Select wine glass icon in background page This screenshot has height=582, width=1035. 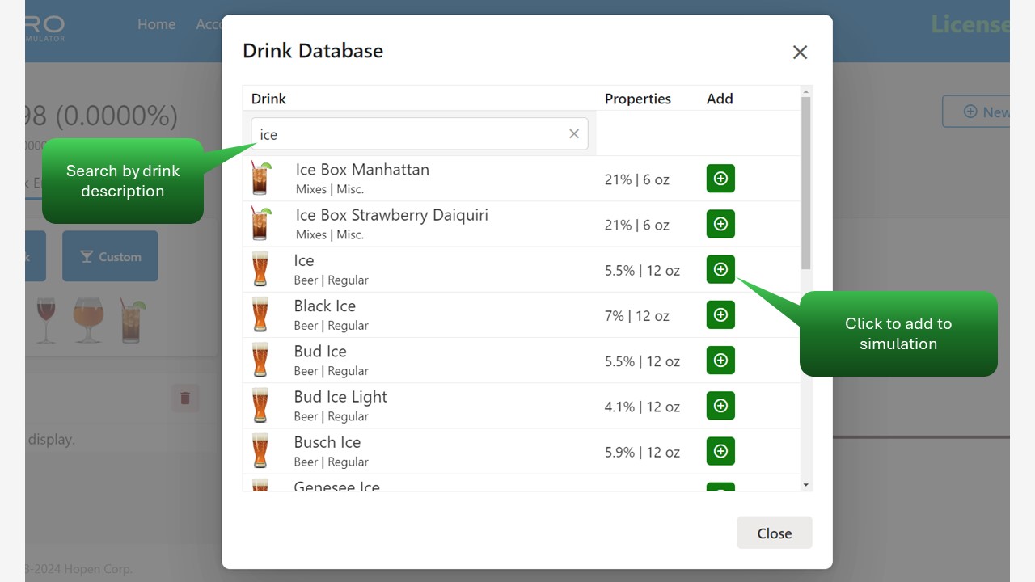point(46,320)
